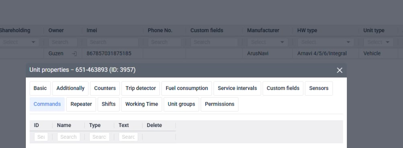Viewport: 403px width, 148px height.
Task: Open the Counters tab
Action: pos(105,88)
